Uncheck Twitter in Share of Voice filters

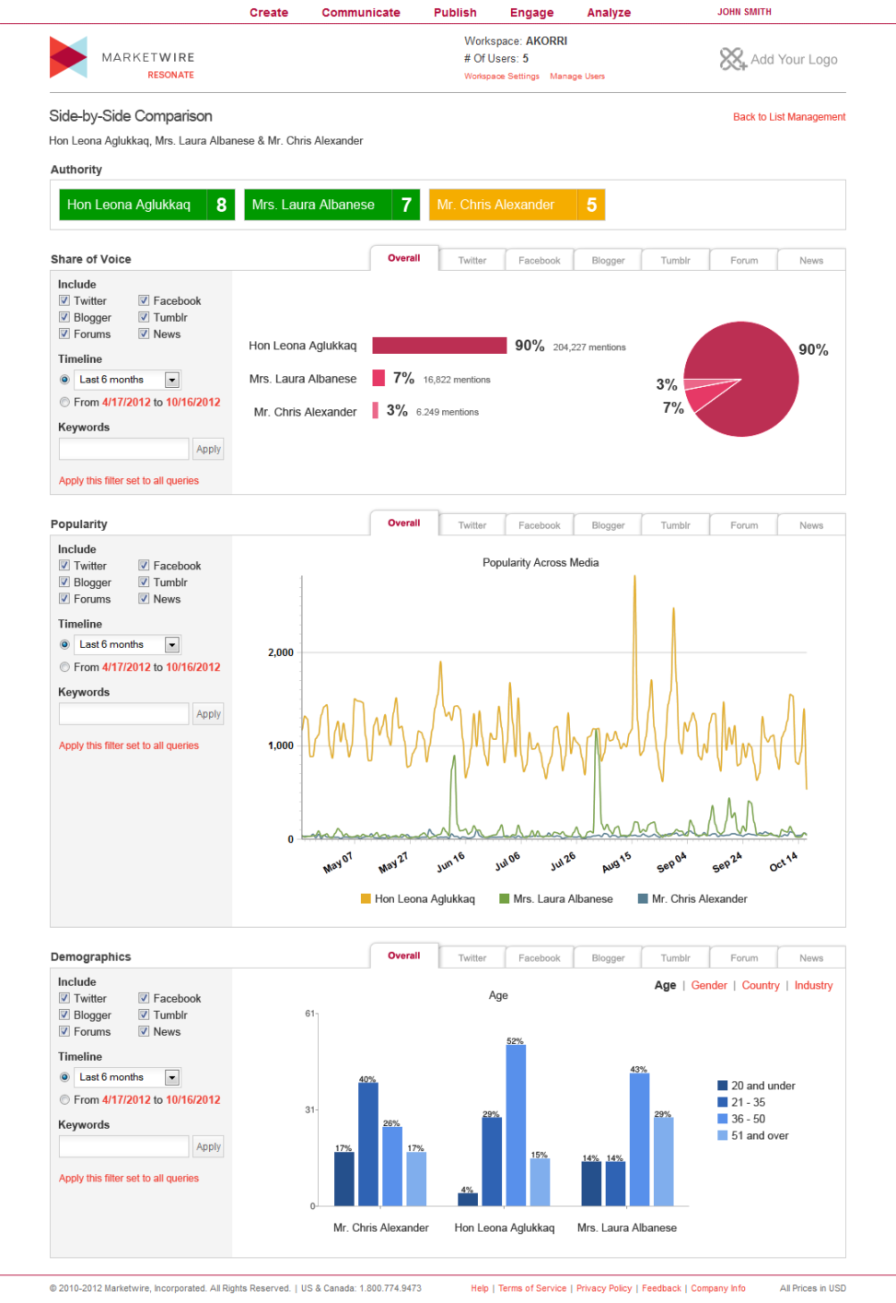coord(64,300)
